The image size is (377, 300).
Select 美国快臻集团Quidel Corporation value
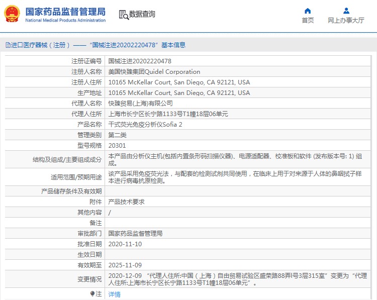point(154,72)
